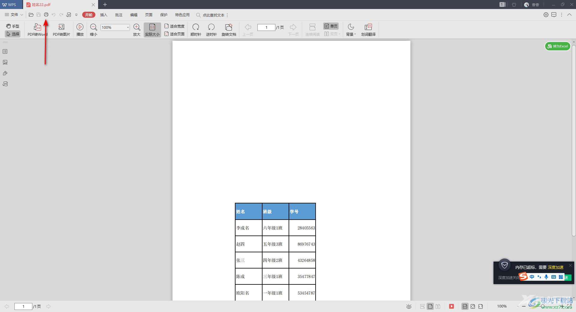Screen dimensions: 576x312
Task: Click the page number field in toolbar
Action: [266, 27]
